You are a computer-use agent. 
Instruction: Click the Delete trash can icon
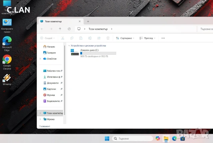click(x=108, y=38)
